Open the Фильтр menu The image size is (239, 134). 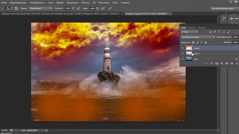click(x=86, y=3)
